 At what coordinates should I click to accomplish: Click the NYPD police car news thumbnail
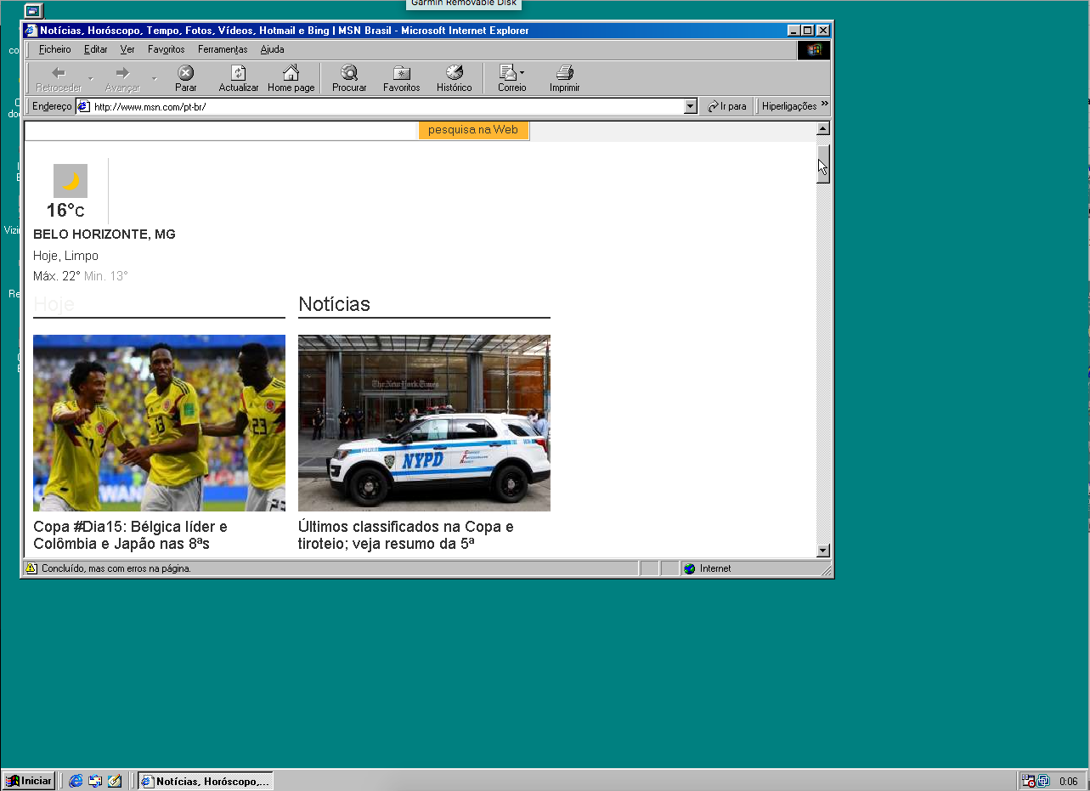pos(424,422)
